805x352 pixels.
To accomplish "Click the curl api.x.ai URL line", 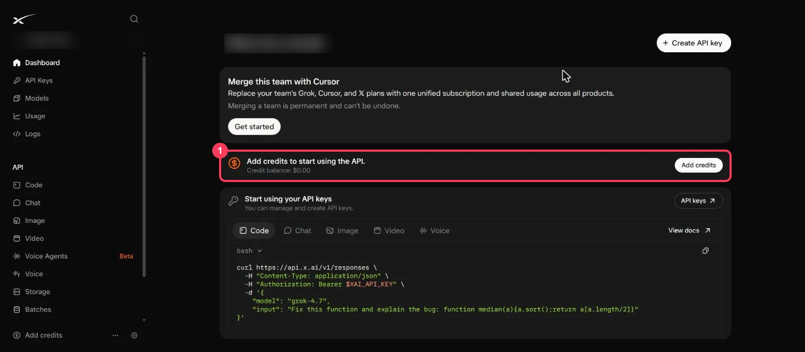I will (307, 268).
